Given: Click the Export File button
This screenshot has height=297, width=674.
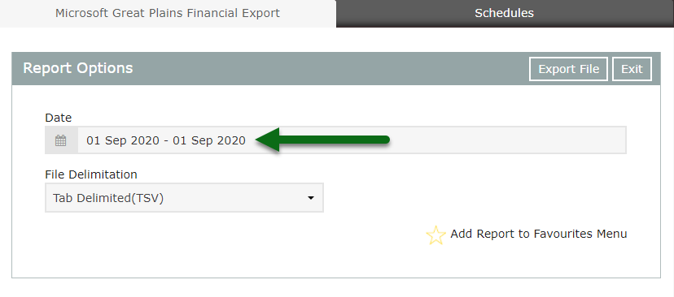Looking at the screenshot, I should pos(568,69).
